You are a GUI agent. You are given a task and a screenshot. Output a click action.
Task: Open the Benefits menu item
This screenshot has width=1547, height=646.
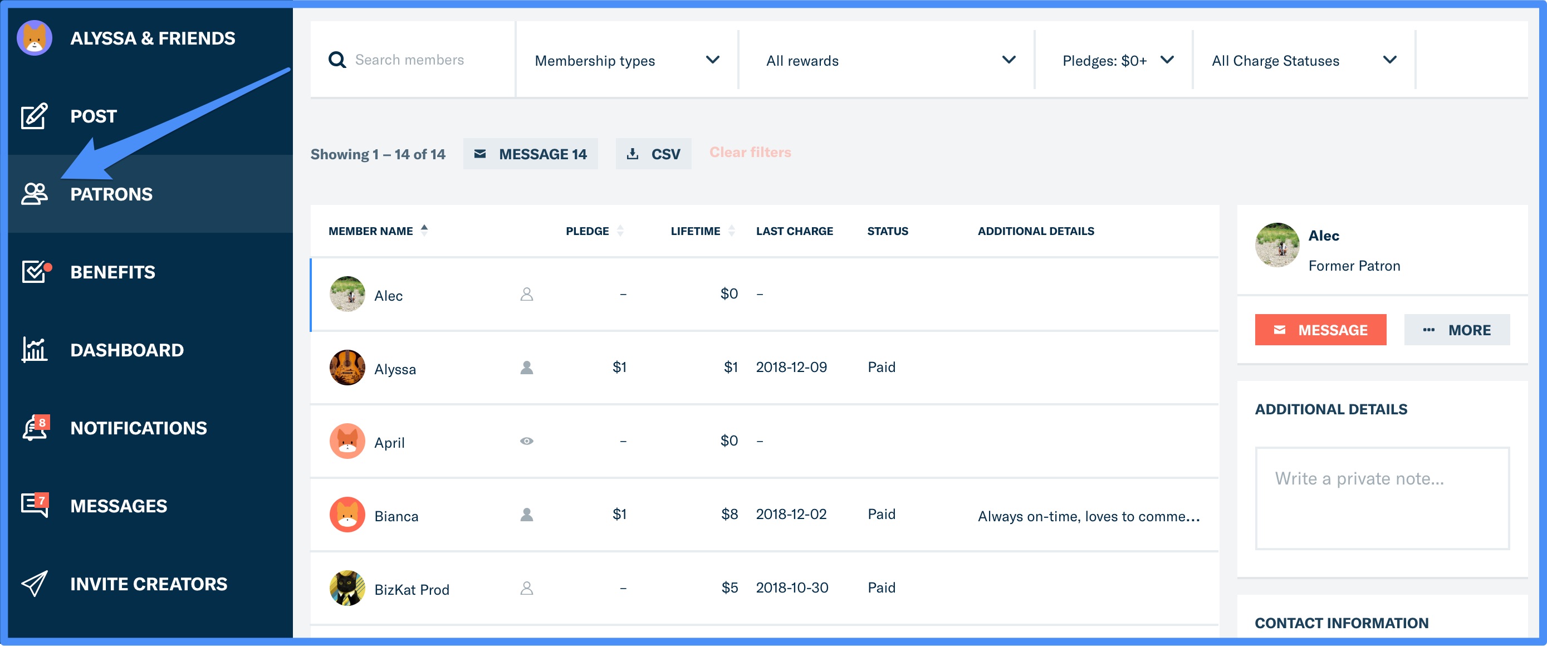click(x=150, y=271)
